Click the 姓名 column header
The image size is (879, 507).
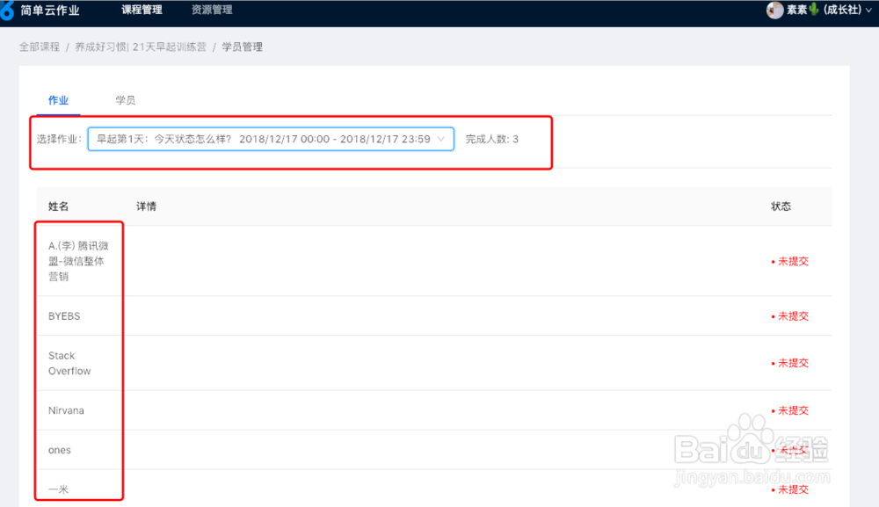coord(58,206)
